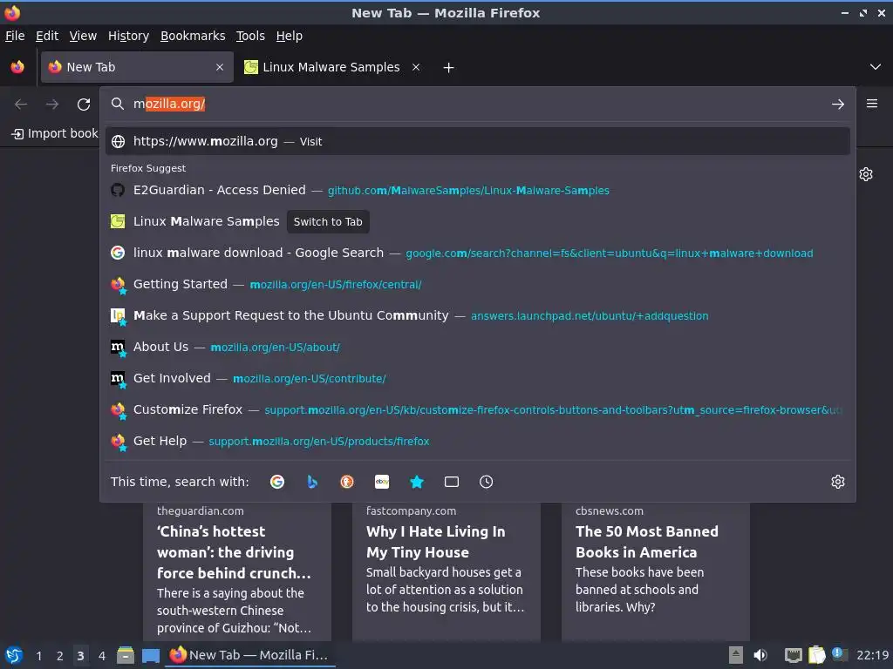The image size is (893, 669).
Task: Search this time with Google icon
Action: pyautogui.click(x=277, y=482)
